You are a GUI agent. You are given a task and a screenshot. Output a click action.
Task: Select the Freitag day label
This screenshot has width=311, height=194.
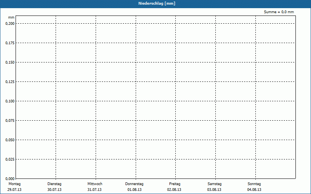click(175, 184)
